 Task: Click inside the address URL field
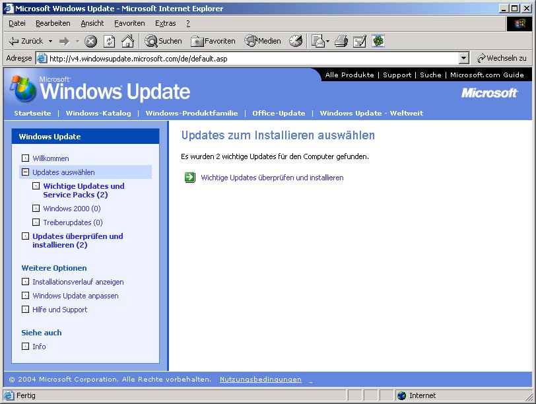251,58
